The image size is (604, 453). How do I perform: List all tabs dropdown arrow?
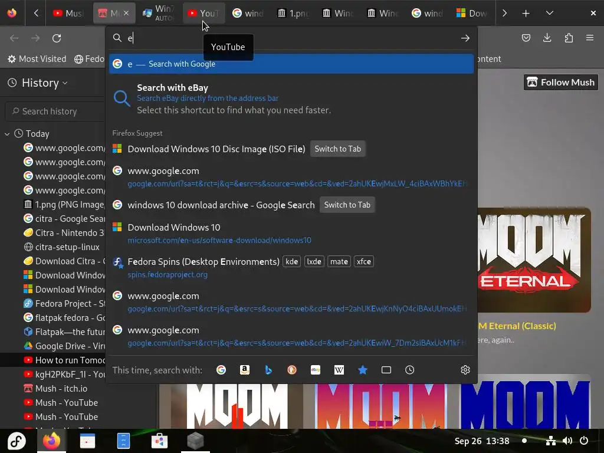550,14
